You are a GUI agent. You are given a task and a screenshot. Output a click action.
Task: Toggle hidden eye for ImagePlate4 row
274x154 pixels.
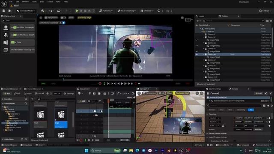(197, 51)
